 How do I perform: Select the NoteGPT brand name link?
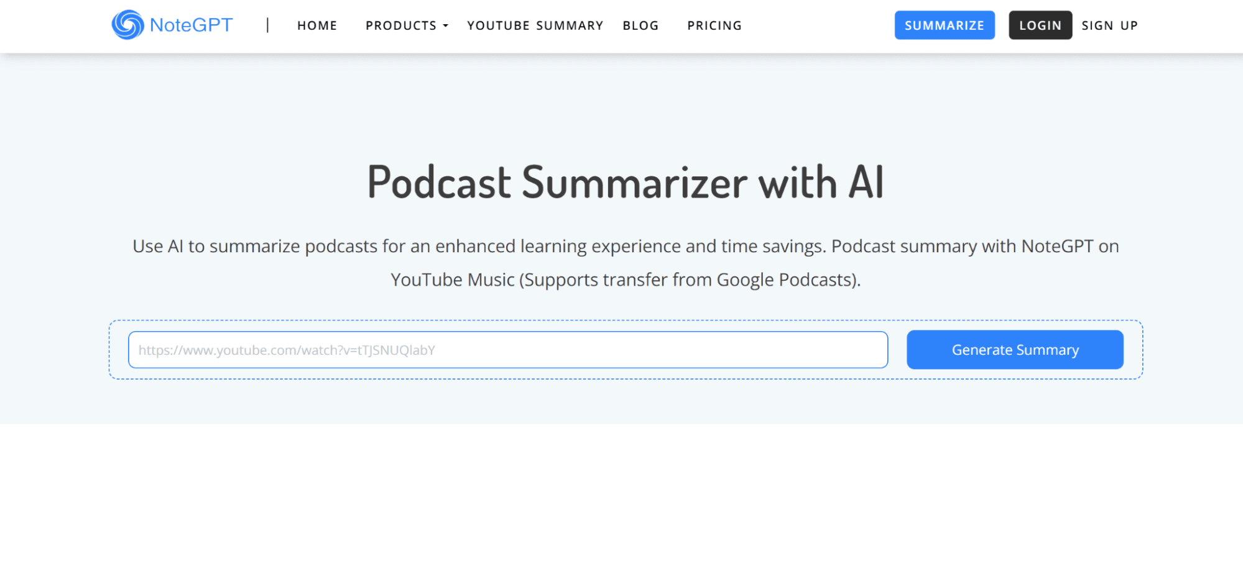pos(190,24)
